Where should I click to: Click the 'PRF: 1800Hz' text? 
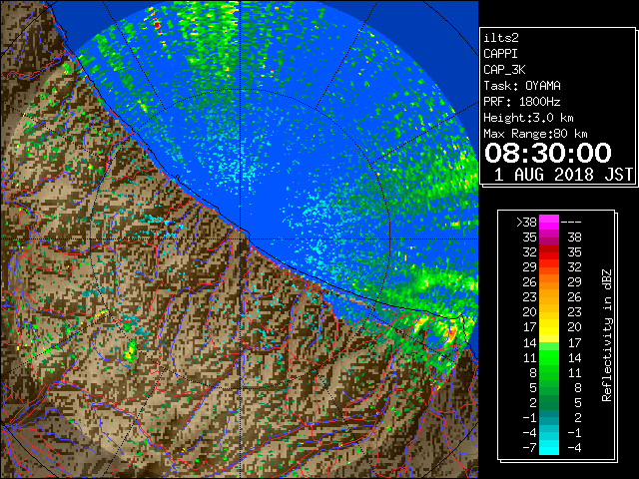click(x=522, y=102)
